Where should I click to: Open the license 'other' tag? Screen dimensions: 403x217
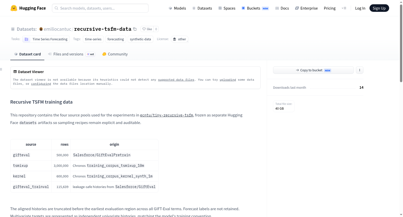click(180, 39)
